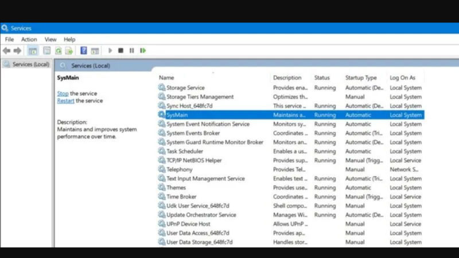Select the System Events Broker name
The width and height of the screenshot is (459, 258).
coord(193,133)
